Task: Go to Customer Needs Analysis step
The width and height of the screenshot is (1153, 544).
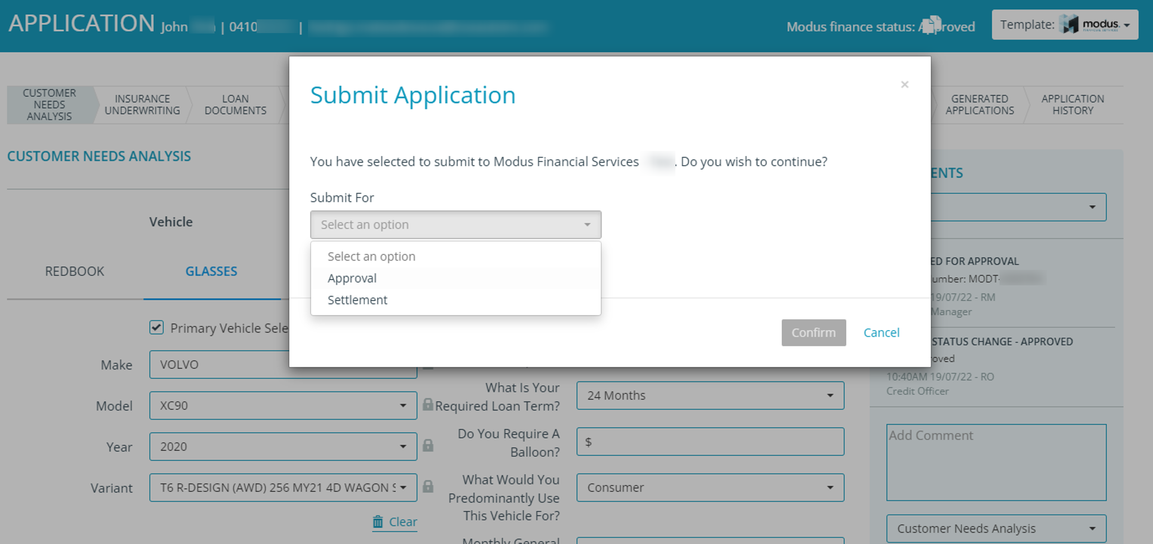Action: click(49, 105)
